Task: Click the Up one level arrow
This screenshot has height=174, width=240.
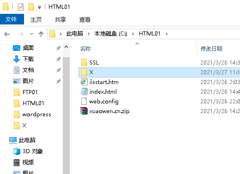Action: [41, 34]
